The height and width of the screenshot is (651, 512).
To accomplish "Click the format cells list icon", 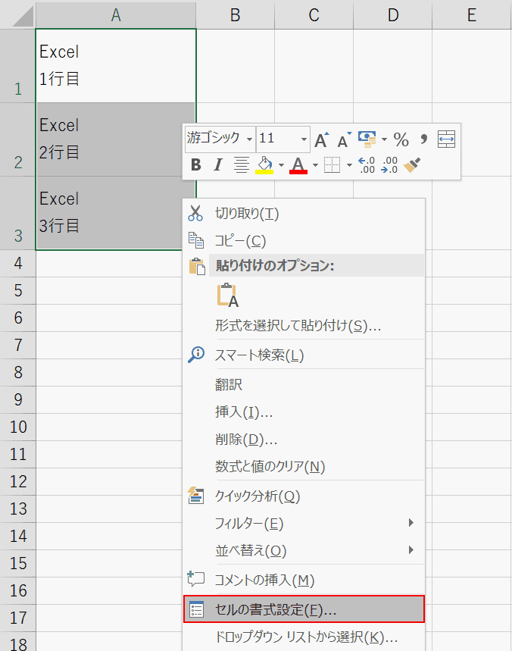I will click(x=196, y=609).
